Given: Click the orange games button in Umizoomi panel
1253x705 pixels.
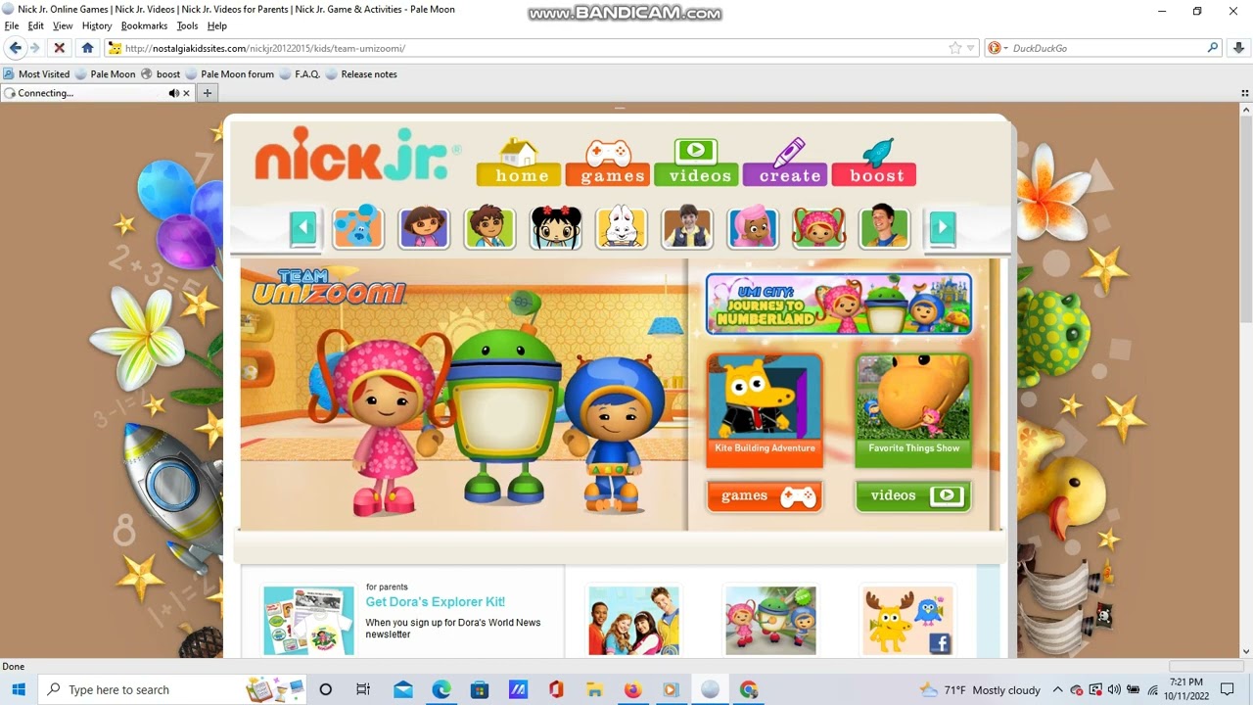Looking at the screenshot, I should pos(765,496).
